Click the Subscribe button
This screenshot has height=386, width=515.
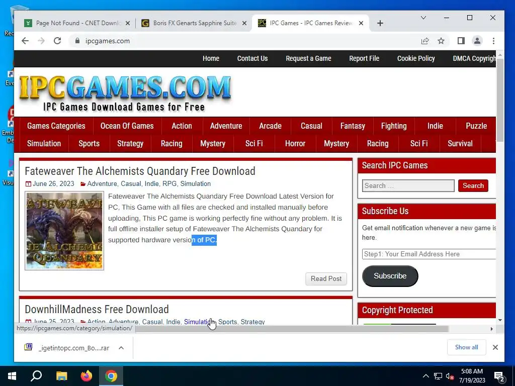(390, 276)
